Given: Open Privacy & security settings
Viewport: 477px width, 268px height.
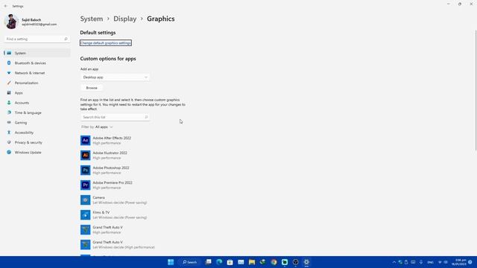Looking at the screenshot, I should coord(37,142).
